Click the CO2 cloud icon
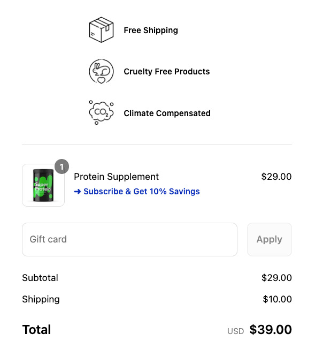 click(101, 112)
